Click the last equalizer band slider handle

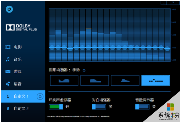(167, 49)
